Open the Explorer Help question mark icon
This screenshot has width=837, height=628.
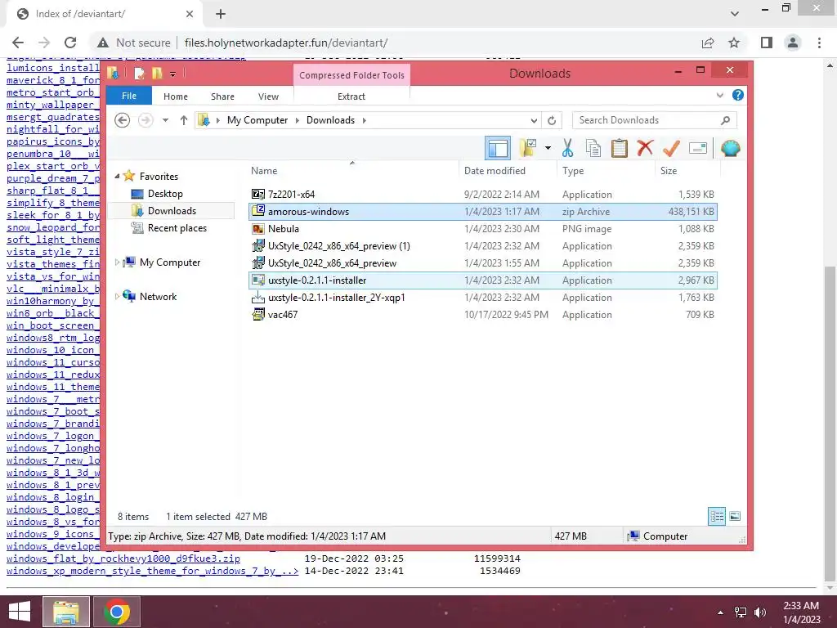738,95
